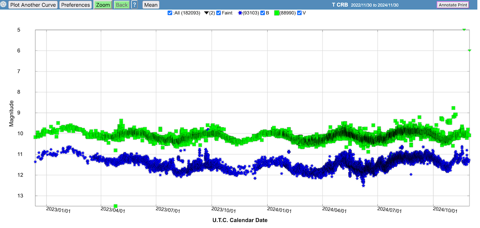Hide V band data via checkbox
The image size is (480, 228).
coord(299,13)
